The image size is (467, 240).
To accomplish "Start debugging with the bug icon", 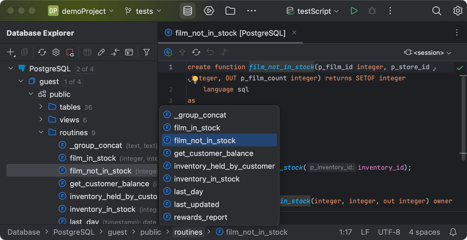I will tap(372, 11).
